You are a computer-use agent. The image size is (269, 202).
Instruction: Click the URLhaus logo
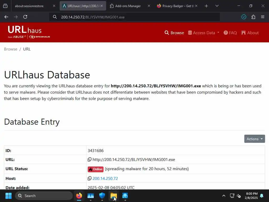tap(29, 32)
